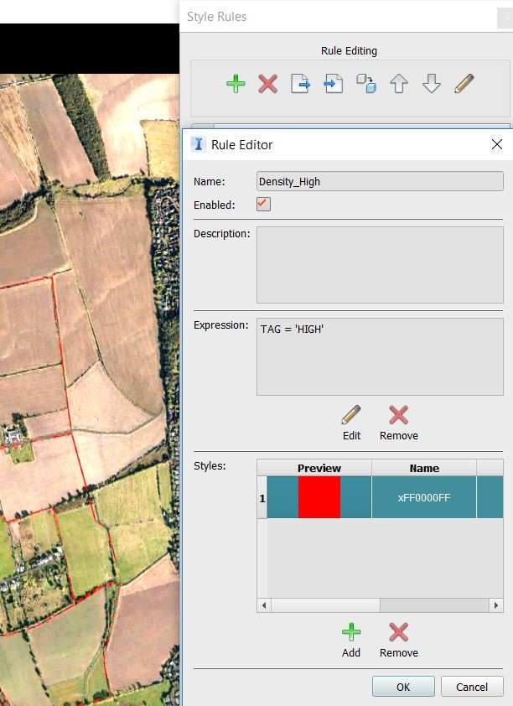The height and width of the screenshot is (706, 513).
Task: Click the import rules icon
Action: [333, 84]
